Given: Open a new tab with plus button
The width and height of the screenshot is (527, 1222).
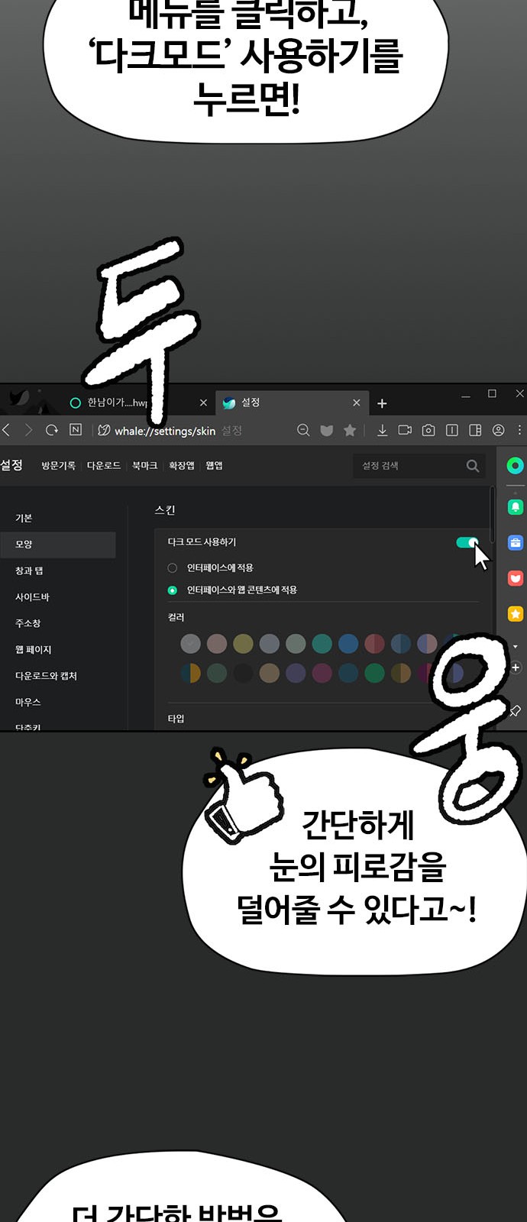Looking at the screenshot, I should [x=382, y=403].
